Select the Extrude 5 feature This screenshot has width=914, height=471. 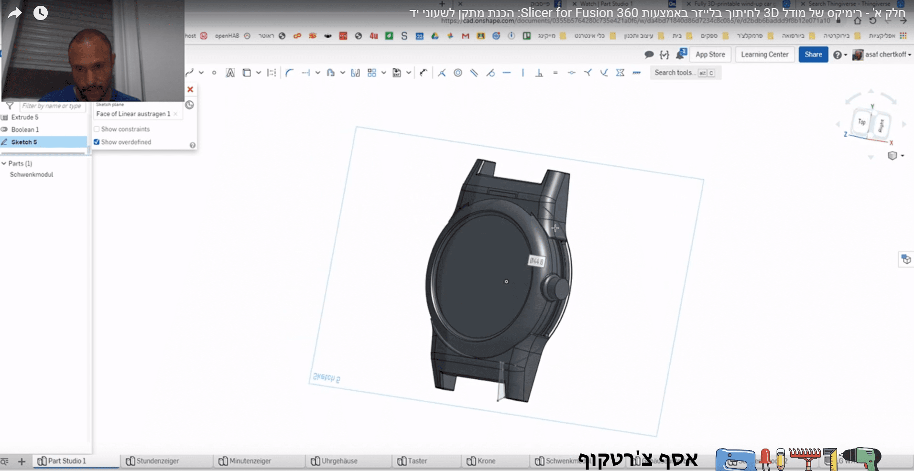(25, 117)
